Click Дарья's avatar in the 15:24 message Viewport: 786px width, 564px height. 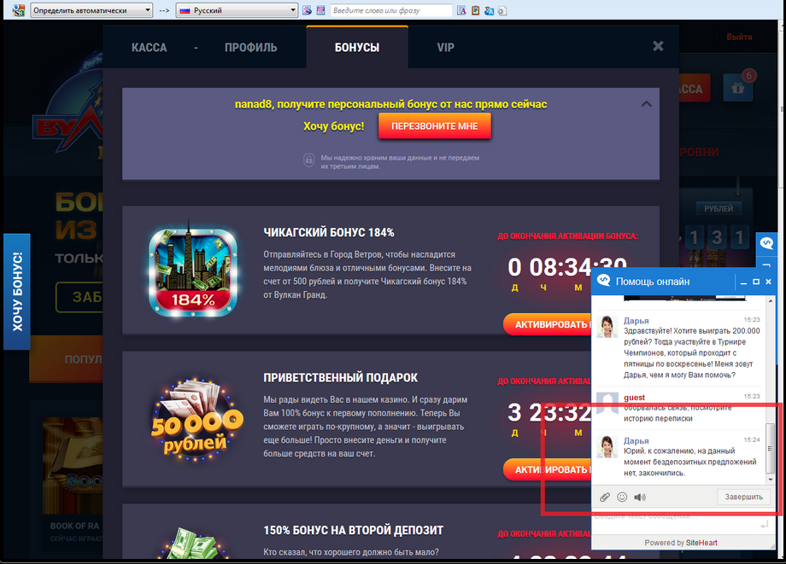(607, 447)
